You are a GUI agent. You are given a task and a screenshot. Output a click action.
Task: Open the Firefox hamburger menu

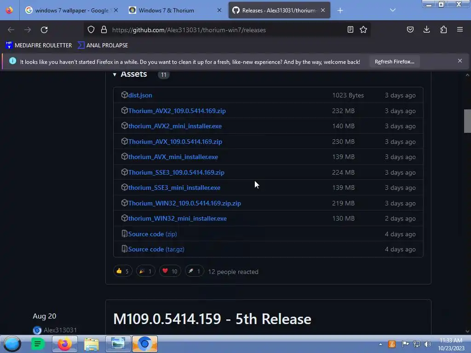(x=460, y=29)
